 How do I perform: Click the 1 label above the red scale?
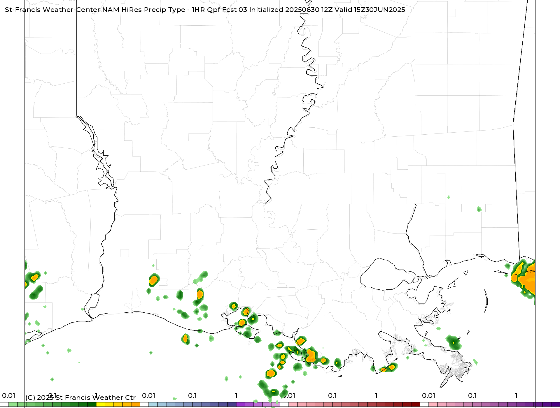376,395
